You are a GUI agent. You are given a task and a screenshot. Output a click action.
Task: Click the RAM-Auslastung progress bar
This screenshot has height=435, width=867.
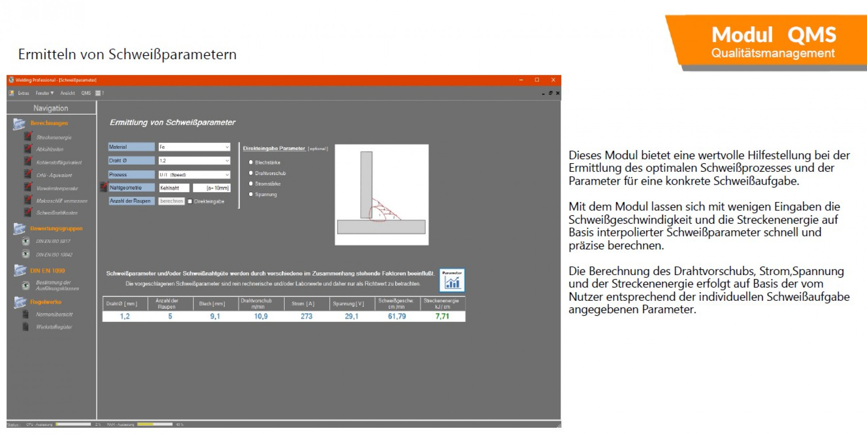[x=155, y=424]
